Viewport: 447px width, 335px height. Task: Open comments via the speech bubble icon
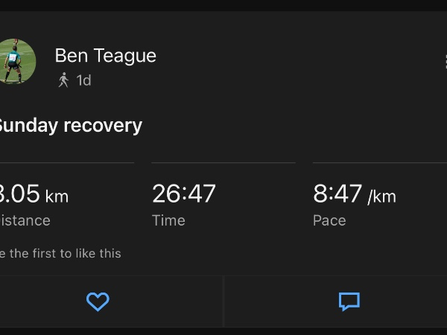(349, 301)
